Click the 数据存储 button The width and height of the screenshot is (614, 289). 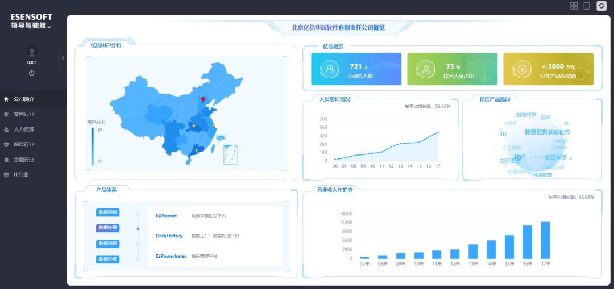107,212
